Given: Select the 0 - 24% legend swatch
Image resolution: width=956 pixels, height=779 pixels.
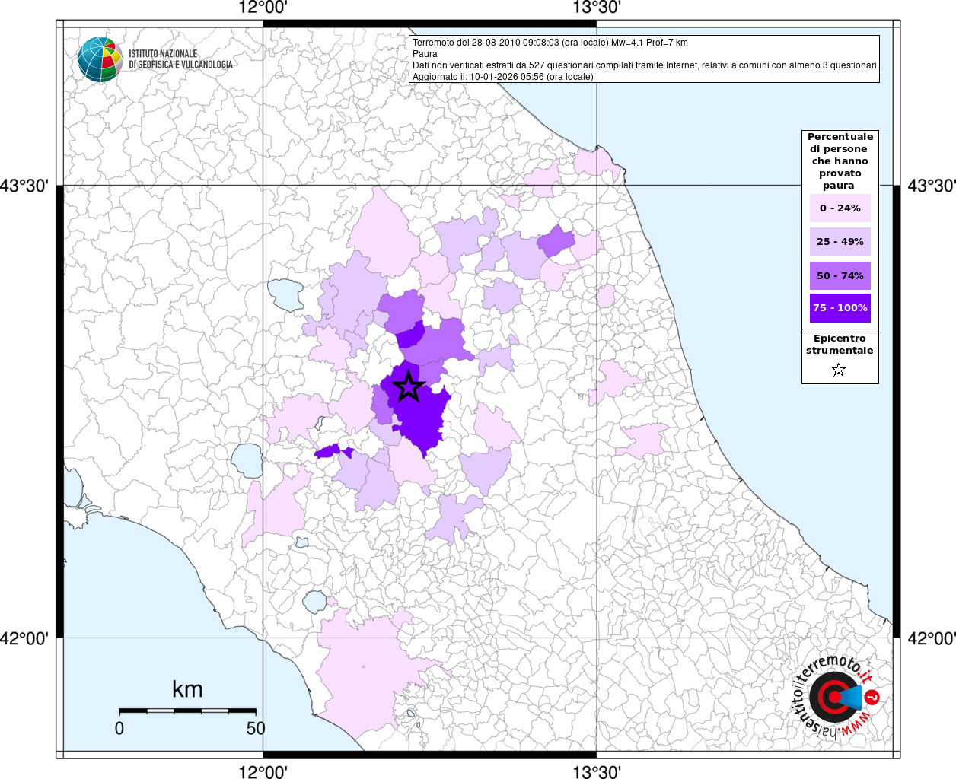Looking at the screenshot, I should tap(840, 208).
